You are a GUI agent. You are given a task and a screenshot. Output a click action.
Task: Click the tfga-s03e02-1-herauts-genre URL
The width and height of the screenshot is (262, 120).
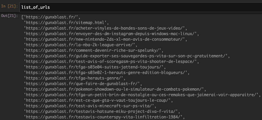tap(106, 72)
